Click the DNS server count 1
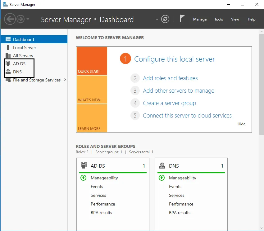This screenshot has width=264, height=231. [x=222, y=166]
